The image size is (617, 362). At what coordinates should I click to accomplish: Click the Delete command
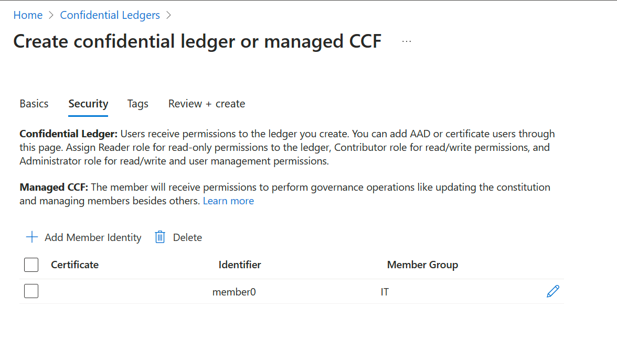click(x=187, y=237)
